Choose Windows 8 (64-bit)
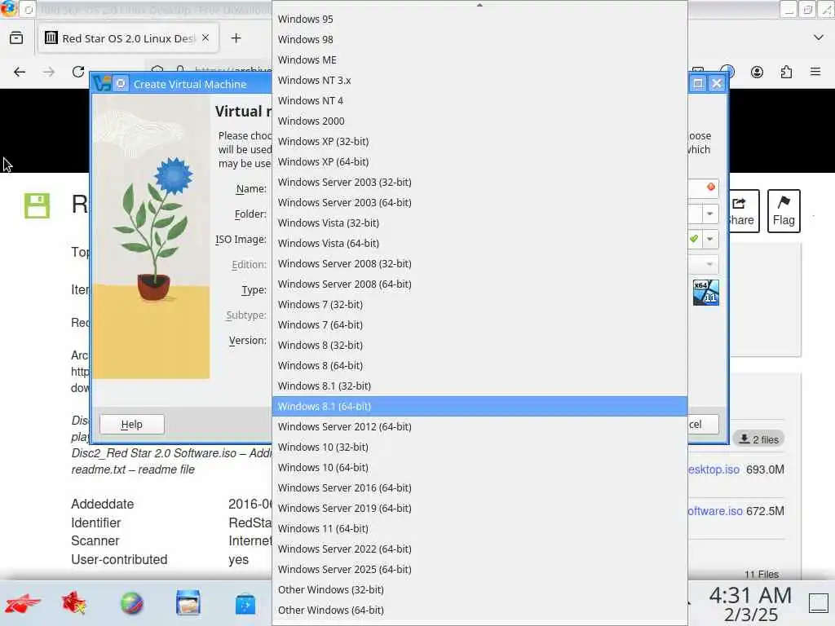Image resolution: width=835 pixels, height=626 pixels. tap(479, 365)
